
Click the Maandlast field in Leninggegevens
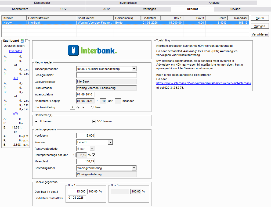(85, 161)
